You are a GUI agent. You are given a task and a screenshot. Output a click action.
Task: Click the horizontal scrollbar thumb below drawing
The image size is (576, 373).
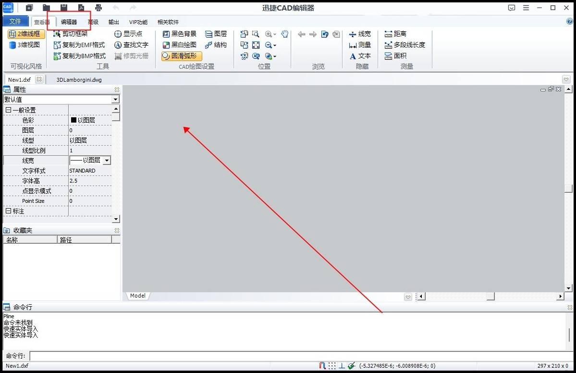pos(490,296)
